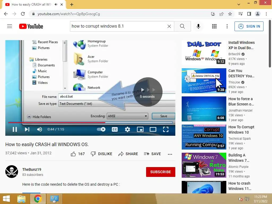272x204 pixels.
Task: Clear the search box text
Action: pos(169,26)
